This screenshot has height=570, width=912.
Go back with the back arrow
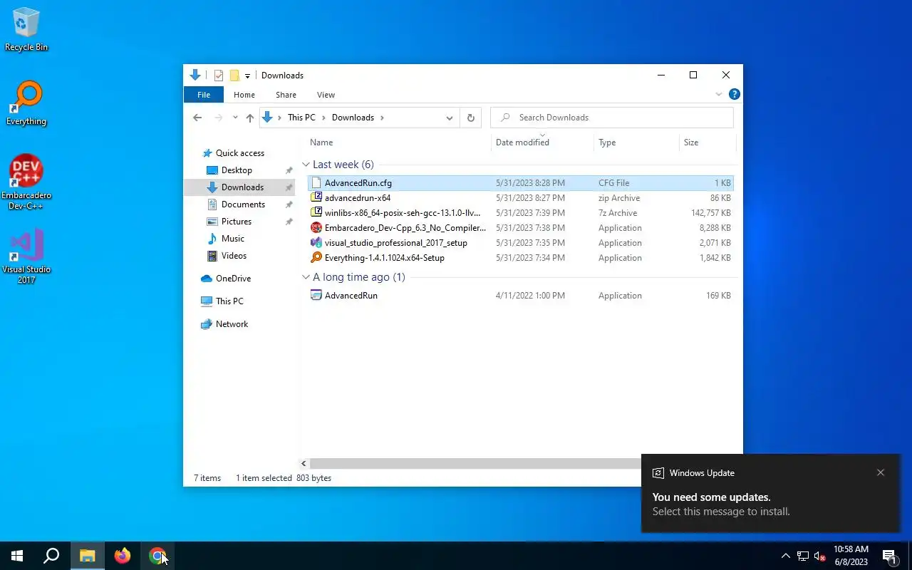pyautogui.click(x=197, y=118)
